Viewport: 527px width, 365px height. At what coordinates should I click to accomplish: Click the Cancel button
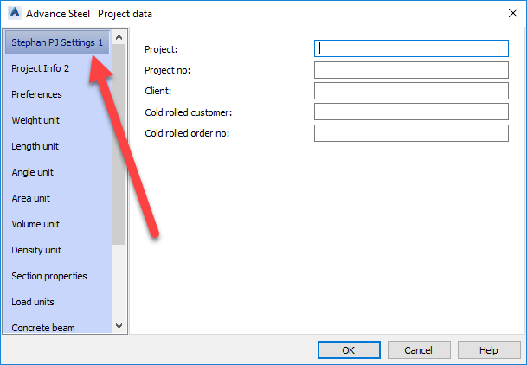(419, 350)
